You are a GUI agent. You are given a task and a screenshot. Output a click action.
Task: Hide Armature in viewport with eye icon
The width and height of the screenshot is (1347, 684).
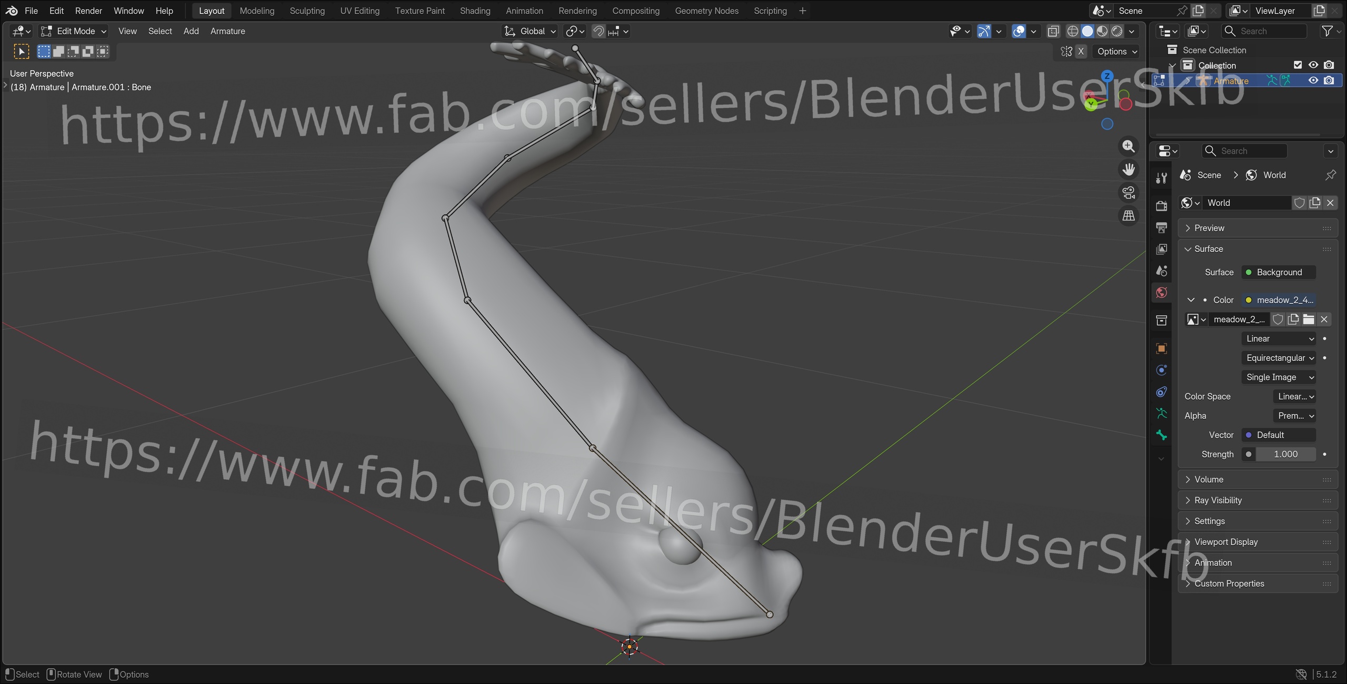tap(1313, 81)
